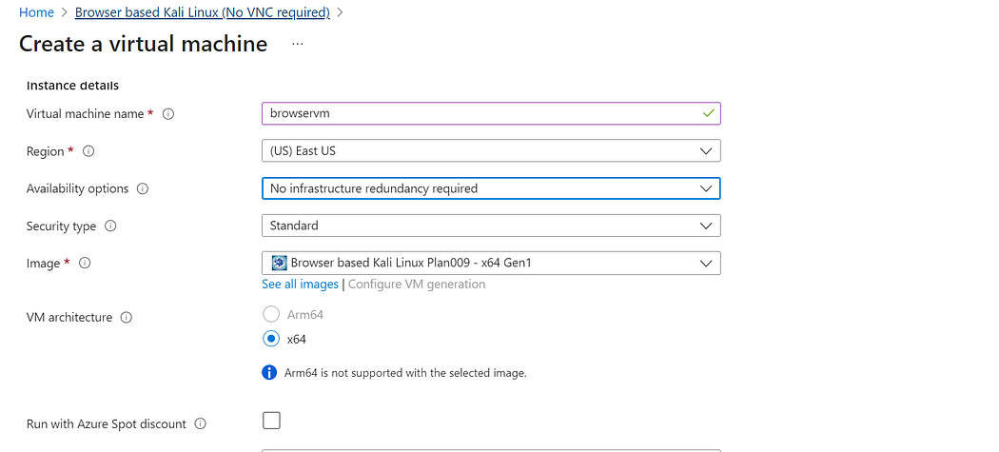Expand the Security type dropdown
This screenshot has height=452, width=999.
coord(490,226)
